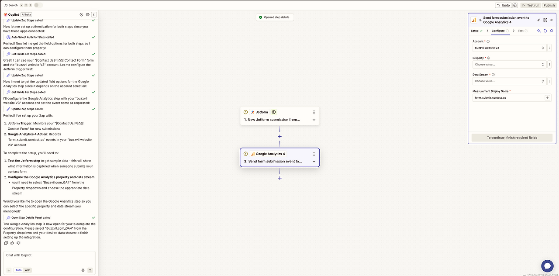This screenshot has height=276, width=559.
Task: Rename the step with the pencil icon
Action: tap(538, 20)
